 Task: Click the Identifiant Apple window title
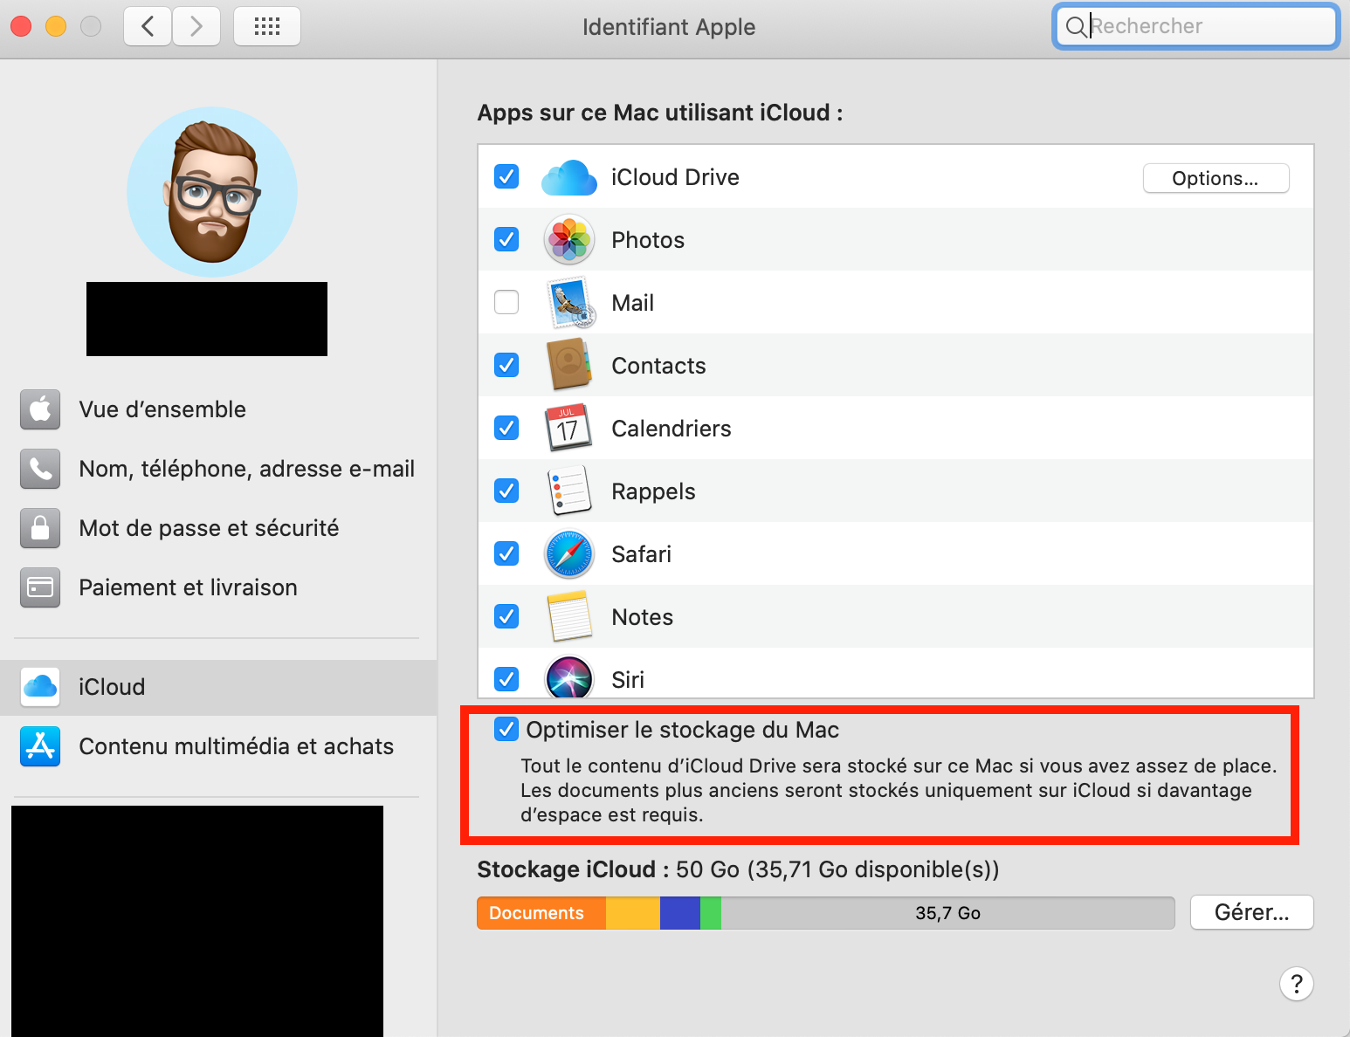pos(669,27)
